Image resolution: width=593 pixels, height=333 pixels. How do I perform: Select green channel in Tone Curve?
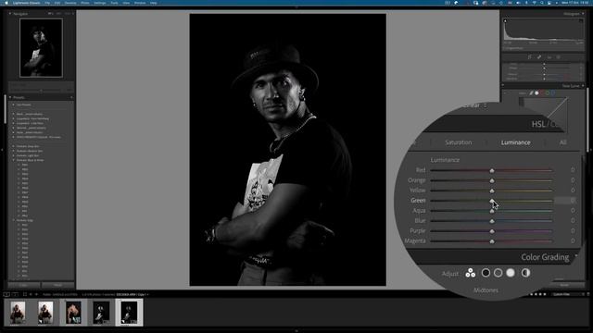(548, 92)
